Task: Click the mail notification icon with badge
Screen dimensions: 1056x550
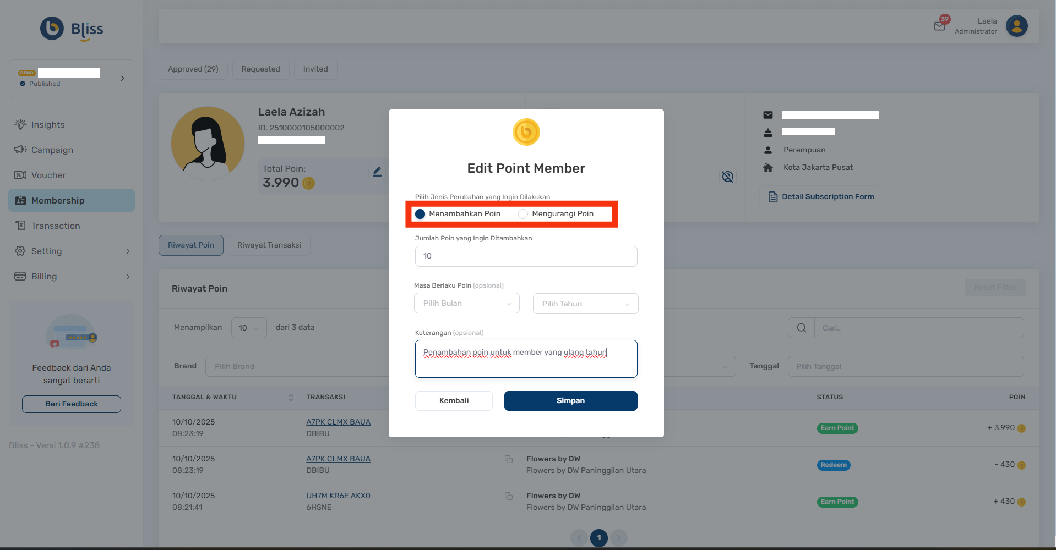Action: 940,26
